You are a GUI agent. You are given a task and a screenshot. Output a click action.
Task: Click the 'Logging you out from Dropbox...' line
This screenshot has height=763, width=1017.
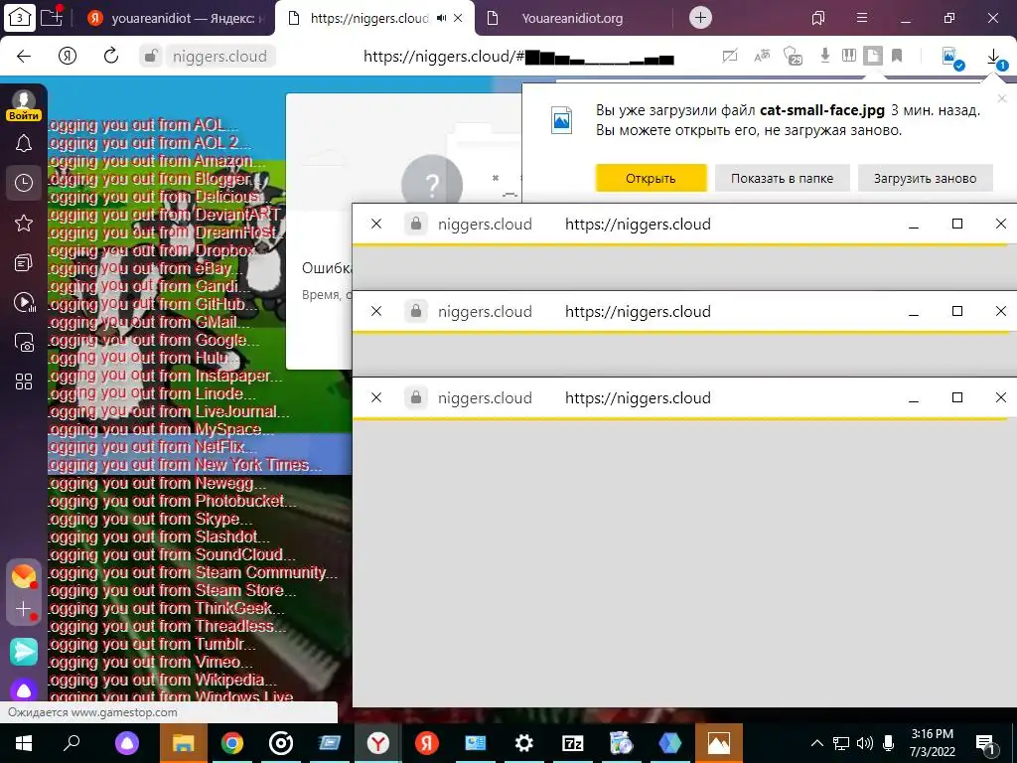point(154,250)
